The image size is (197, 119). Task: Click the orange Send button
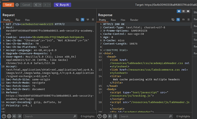click(8, 5)
